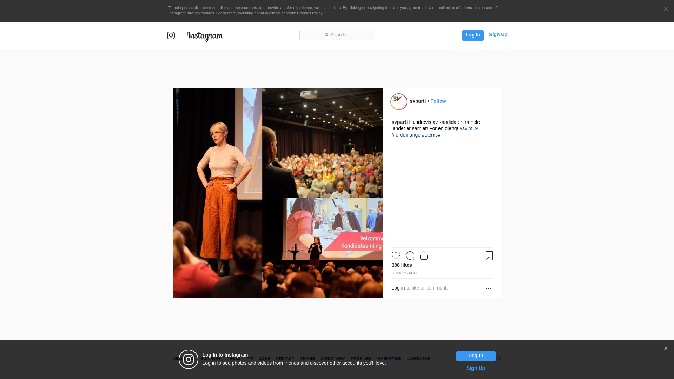This screenshot has height=379, width=674.
Task: Open the #fordemange hashtag
Action: 406,135
